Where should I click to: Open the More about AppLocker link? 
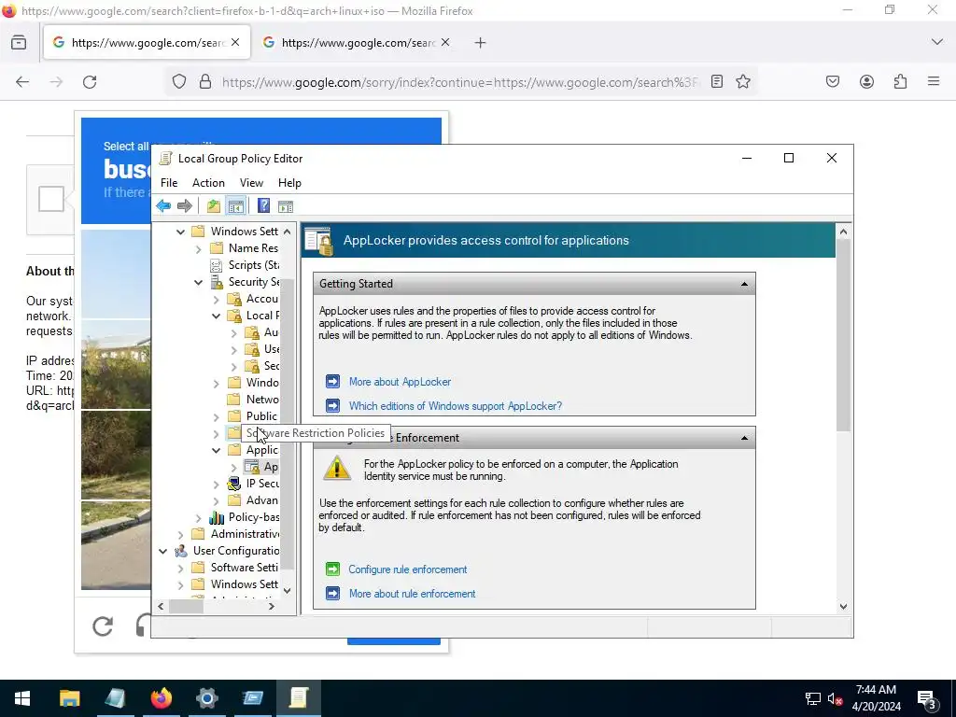tap(400, 382)
